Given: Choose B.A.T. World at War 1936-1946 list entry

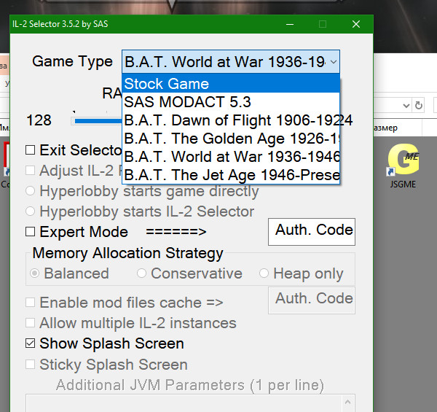Looking at the screenshot, I should click(231, 157).
